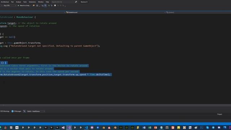Image resolution: width=231 pixels, height=130 pixels.
Task: Open the Window menu
Action: tap(41, 2)
